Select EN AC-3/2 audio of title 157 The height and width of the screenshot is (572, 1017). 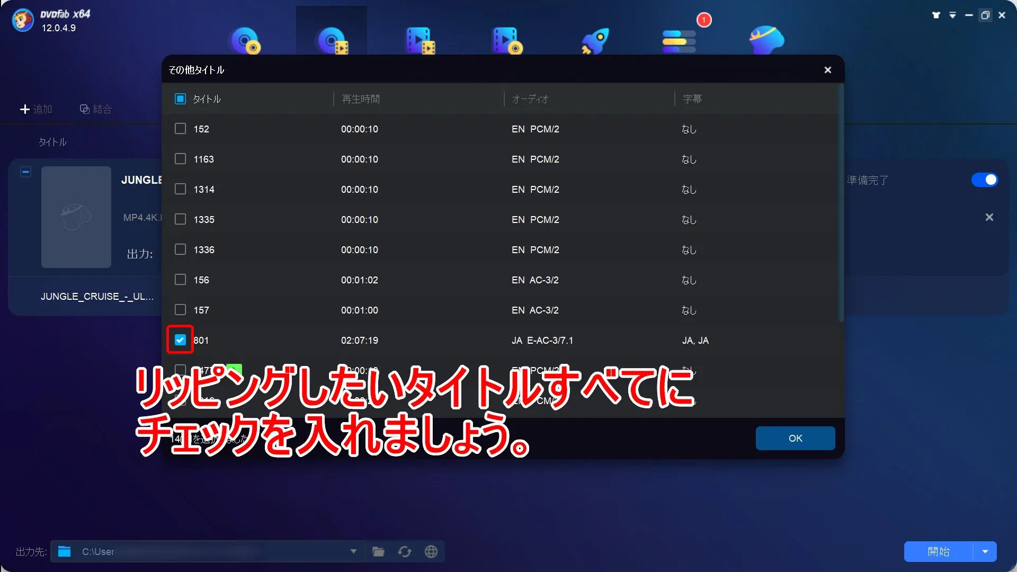click(x=535, y=310)
